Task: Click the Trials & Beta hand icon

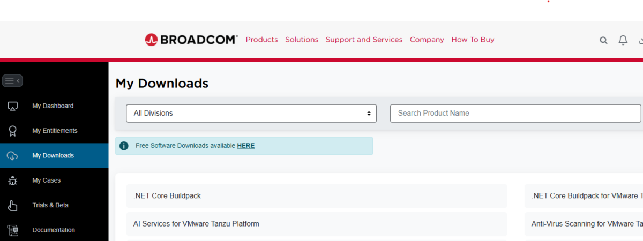Action: click(x=13, y=205)
